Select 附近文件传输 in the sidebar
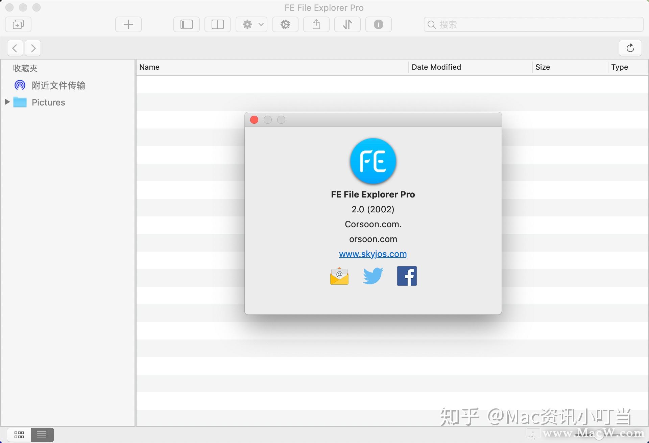This screenshot has width=649, height=443. coord(68,85)
